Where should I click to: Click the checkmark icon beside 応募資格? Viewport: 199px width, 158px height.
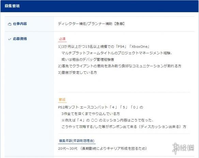(10, 39)
